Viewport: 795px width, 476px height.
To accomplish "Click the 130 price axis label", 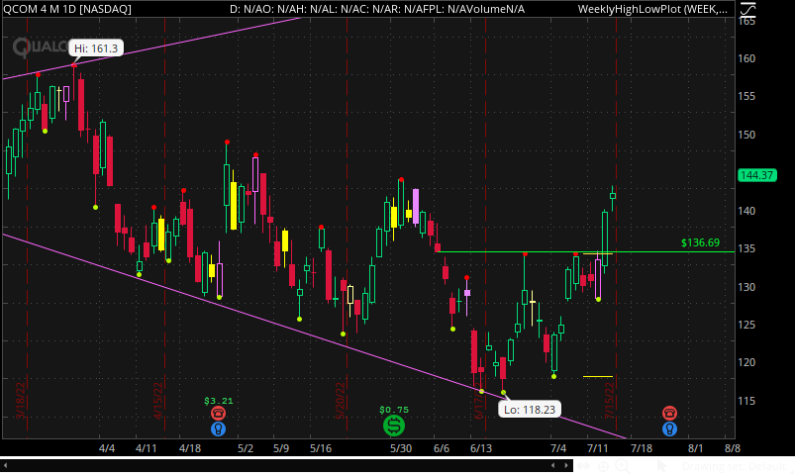I will point(746,287).
